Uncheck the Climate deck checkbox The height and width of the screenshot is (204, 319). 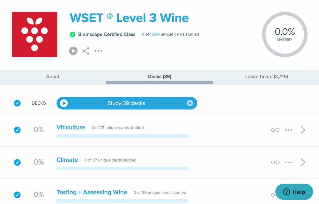[x=17, y=163]
